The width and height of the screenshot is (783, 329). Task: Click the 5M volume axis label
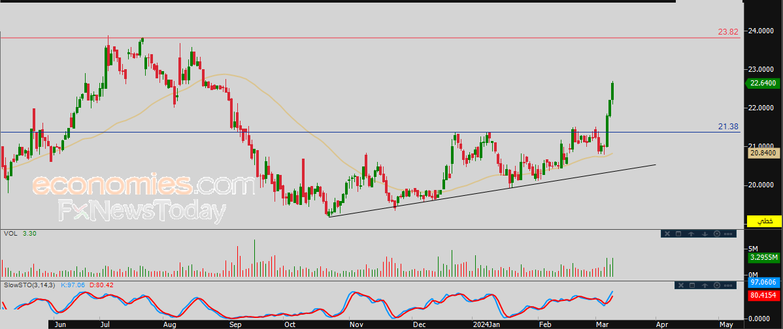[x=754, y=248]
